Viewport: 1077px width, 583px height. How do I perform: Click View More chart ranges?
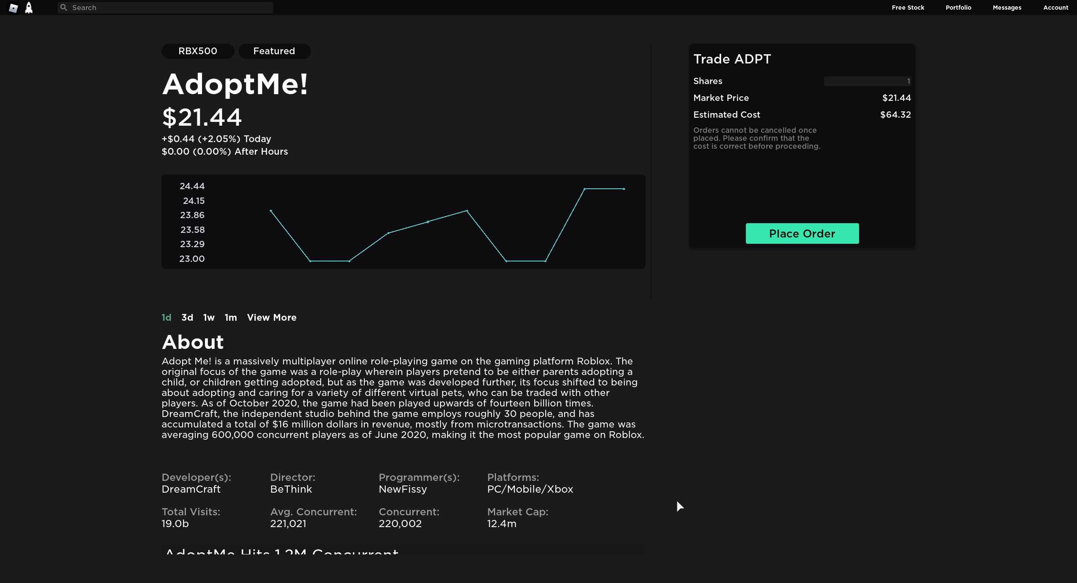[x=272, y=318]
